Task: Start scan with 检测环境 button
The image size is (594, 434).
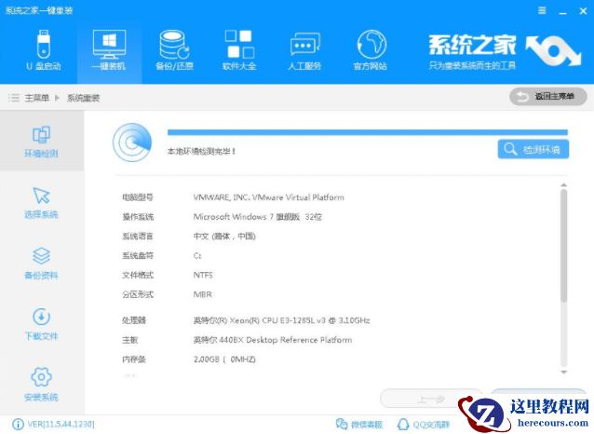Action: click(x=533, y=149)
